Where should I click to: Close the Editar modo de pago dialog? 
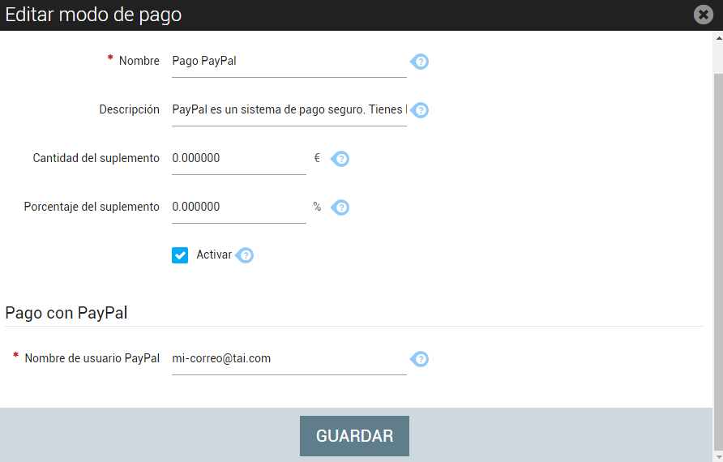coord(704,15)
